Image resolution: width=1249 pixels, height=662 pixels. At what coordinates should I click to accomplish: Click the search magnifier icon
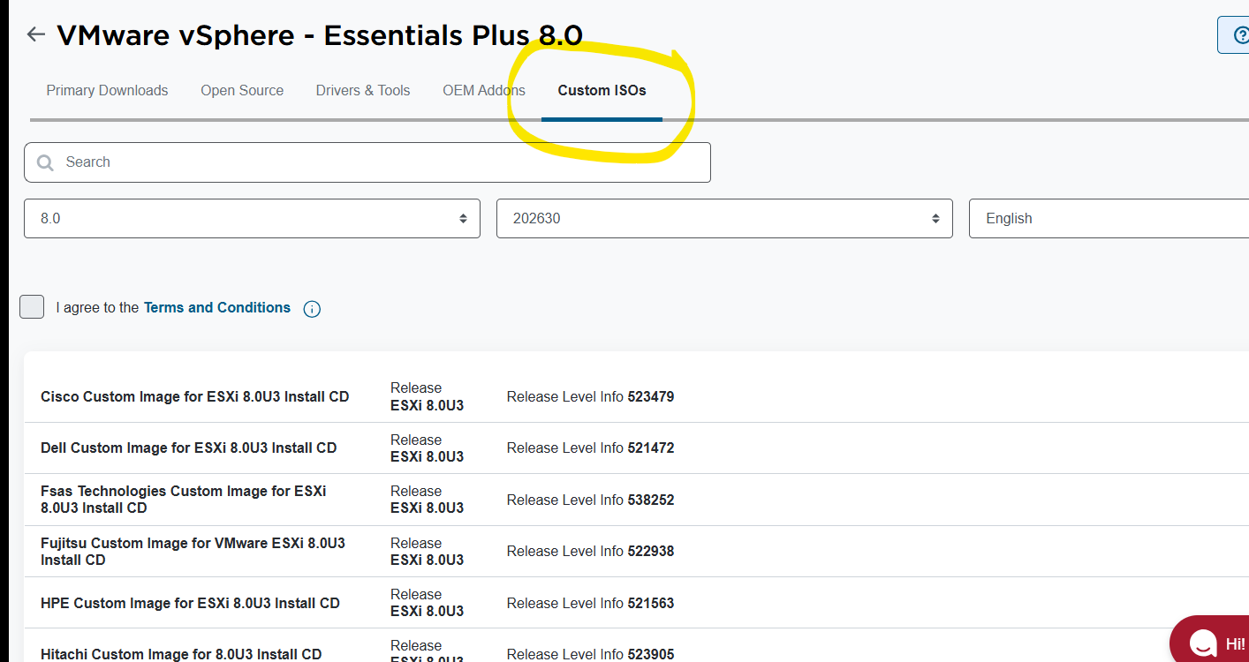[x=45, y=162]
